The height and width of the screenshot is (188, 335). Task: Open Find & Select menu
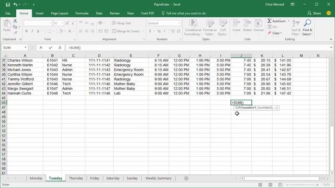pos(307,28)
